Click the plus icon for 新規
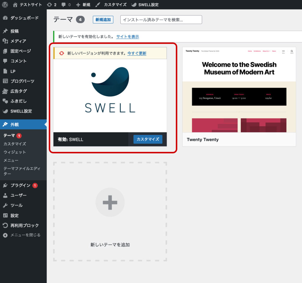Screen dimensions: 302x283 click(78, 5)
